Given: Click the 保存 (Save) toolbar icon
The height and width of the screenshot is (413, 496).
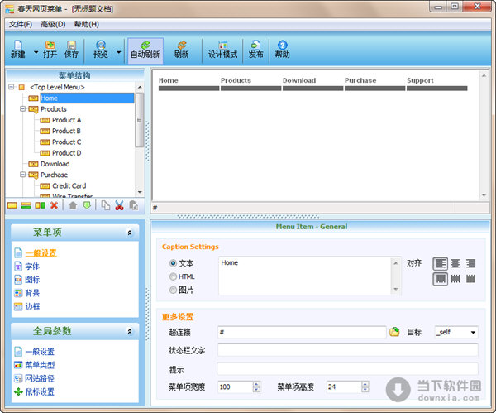Looking at the screenshot, I should point(72,50).
